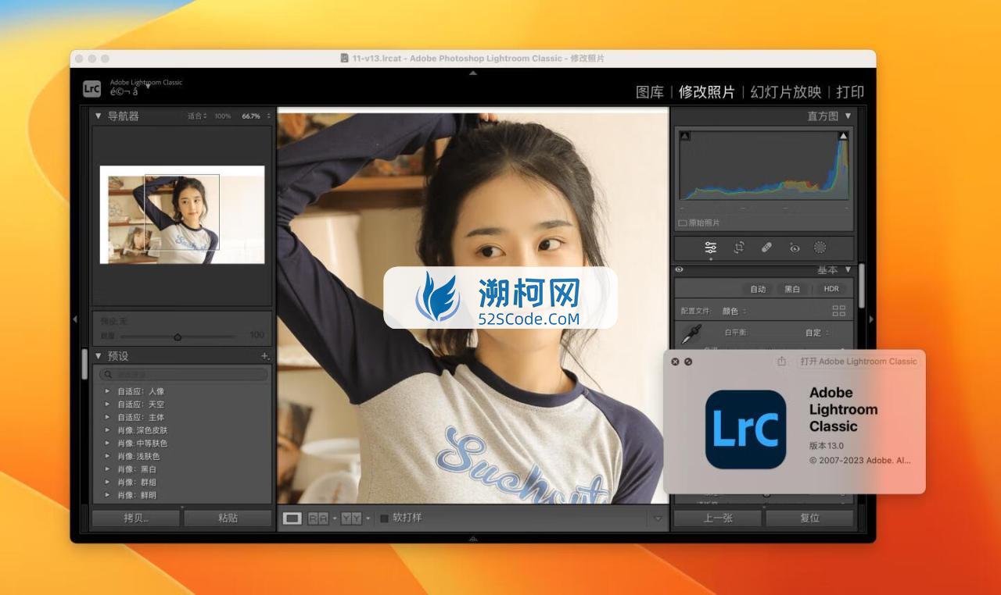1001x595 pixels.
Task: Open the toolbar options triangle at right
Action: [658, 518]
